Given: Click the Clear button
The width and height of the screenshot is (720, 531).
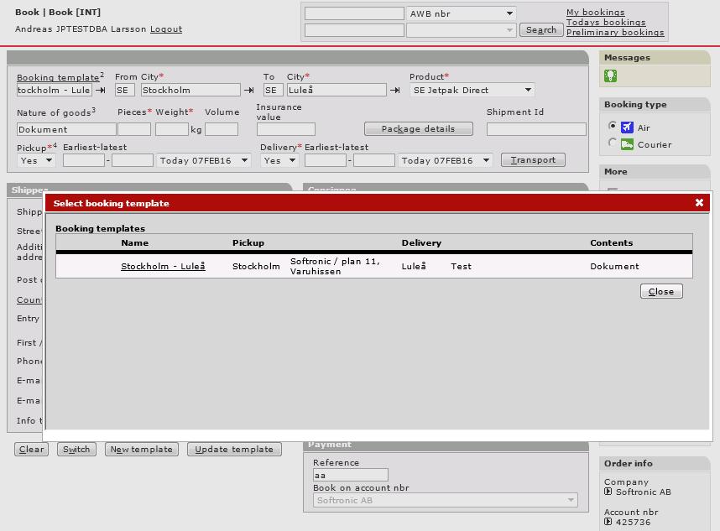Looking at the screenshot, I should (31, 450).
